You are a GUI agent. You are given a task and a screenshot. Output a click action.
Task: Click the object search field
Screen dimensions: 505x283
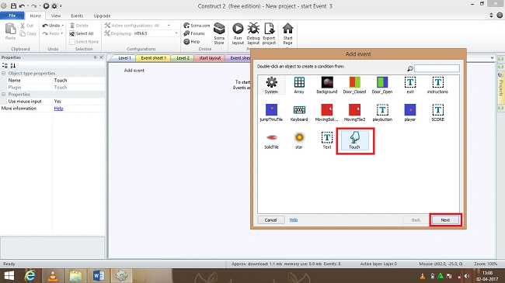[x=437, y=68]
